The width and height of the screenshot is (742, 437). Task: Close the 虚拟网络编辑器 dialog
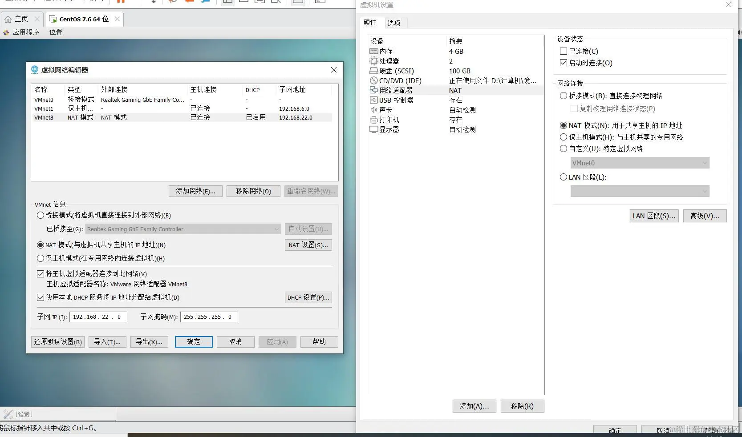tap(334, 70)
